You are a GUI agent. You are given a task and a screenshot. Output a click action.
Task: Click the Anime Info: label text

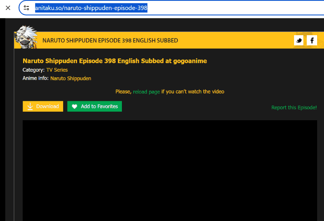[x=36, y=79]
